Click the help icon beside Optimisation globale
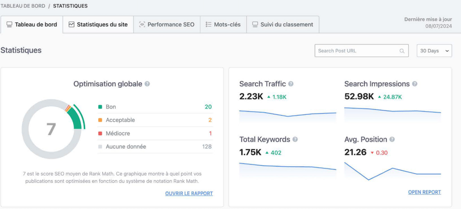This screenshot has height=209, width=461. pos(147,84)
